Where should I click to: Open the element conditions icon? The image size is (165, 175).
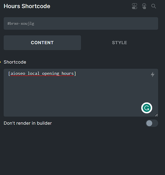click(x=135, y=6)
